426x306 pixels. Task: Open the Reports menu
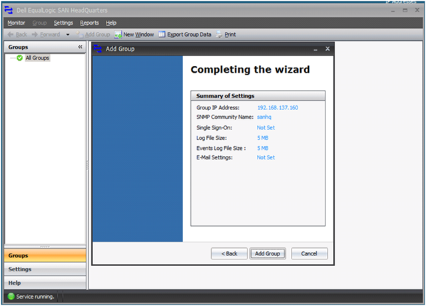[89, 23]
